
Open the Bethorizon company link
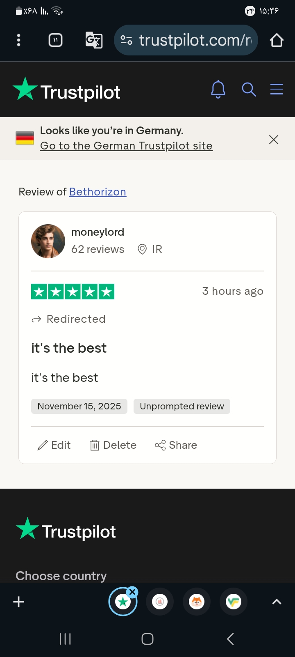(98, 192)
